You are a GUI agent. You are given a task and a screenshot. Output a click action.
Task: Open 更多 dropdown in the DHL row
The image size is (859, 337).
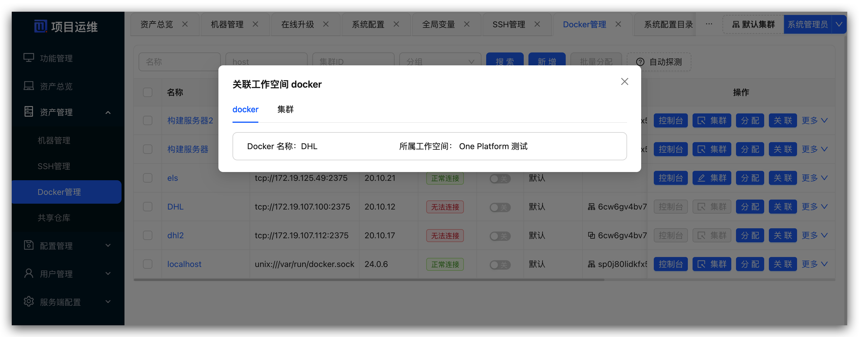coord(814,207)
